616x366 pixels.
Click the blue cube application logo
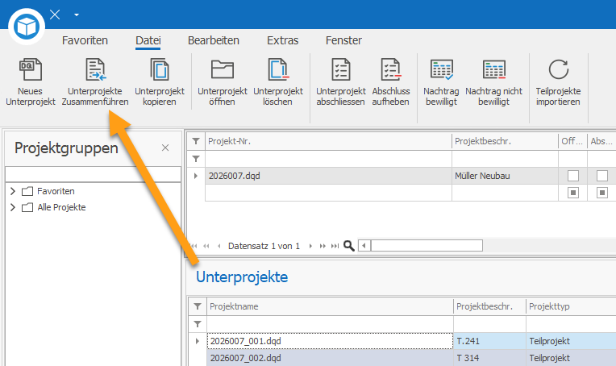[x=27, y=27]
